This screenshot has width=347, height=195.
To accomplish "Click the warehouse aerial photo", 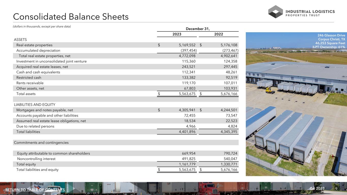I will pyautogui.click(x=296, y=104).
